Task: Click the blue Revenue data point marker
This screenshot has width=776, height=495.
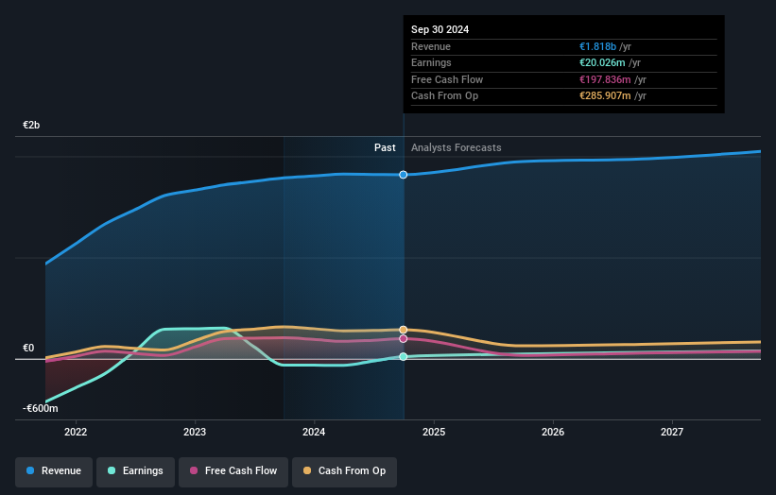Action: [404, 175]
